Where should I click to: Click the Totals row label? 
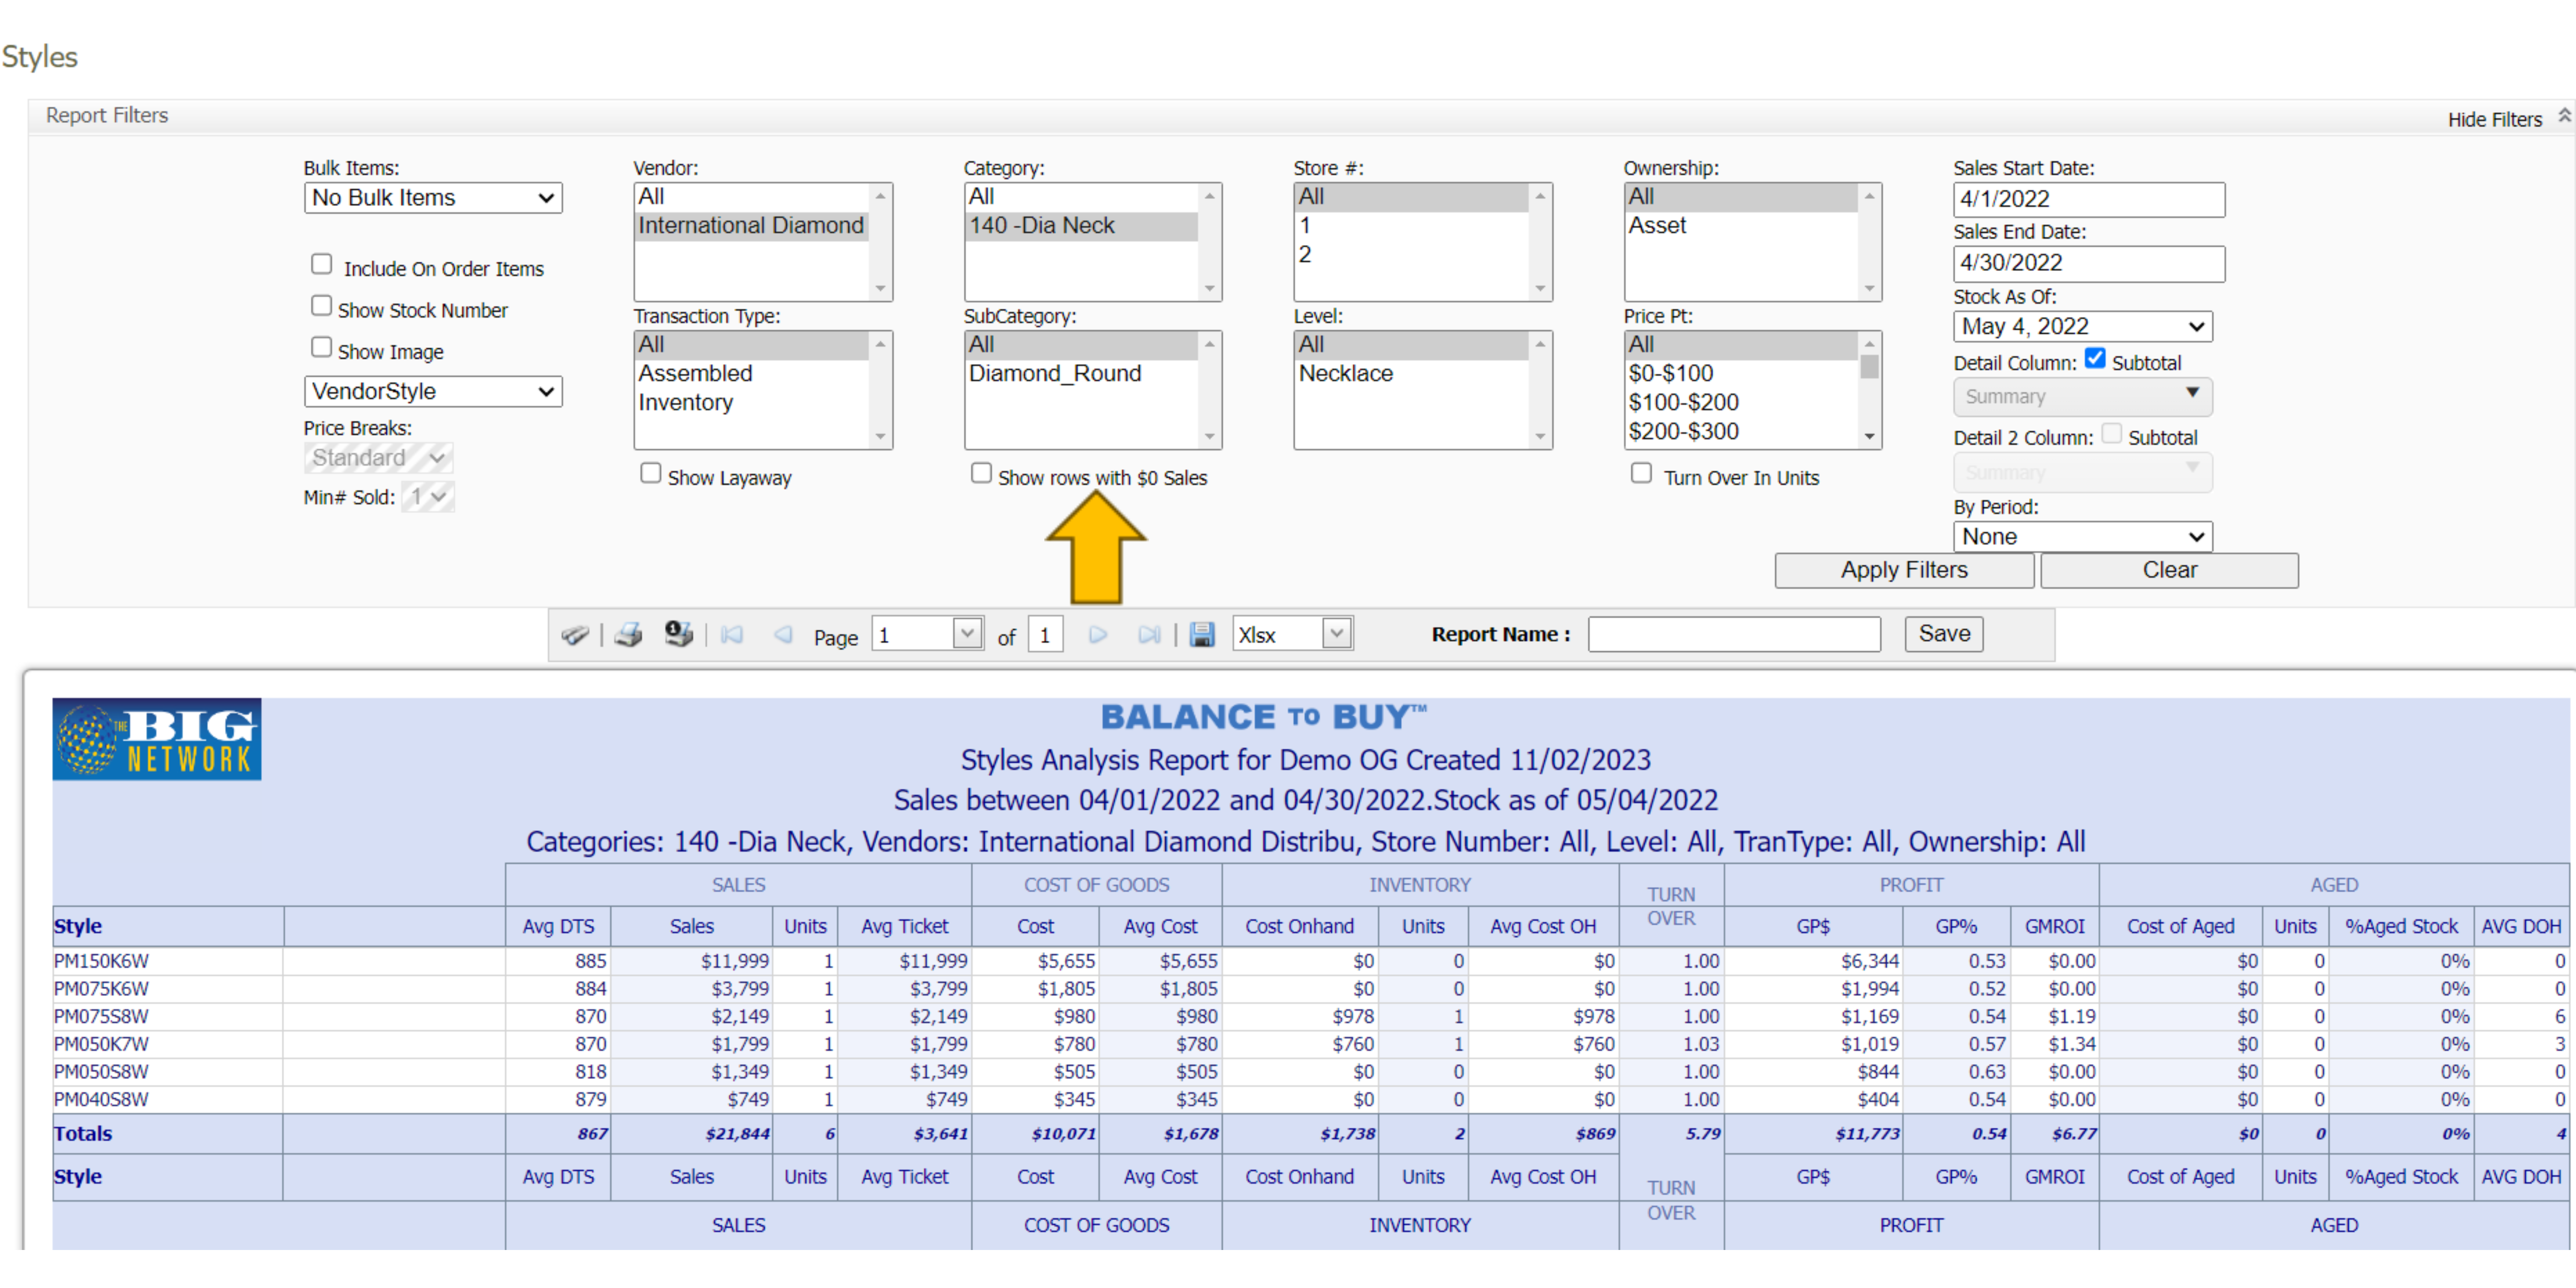[83, 1134]
